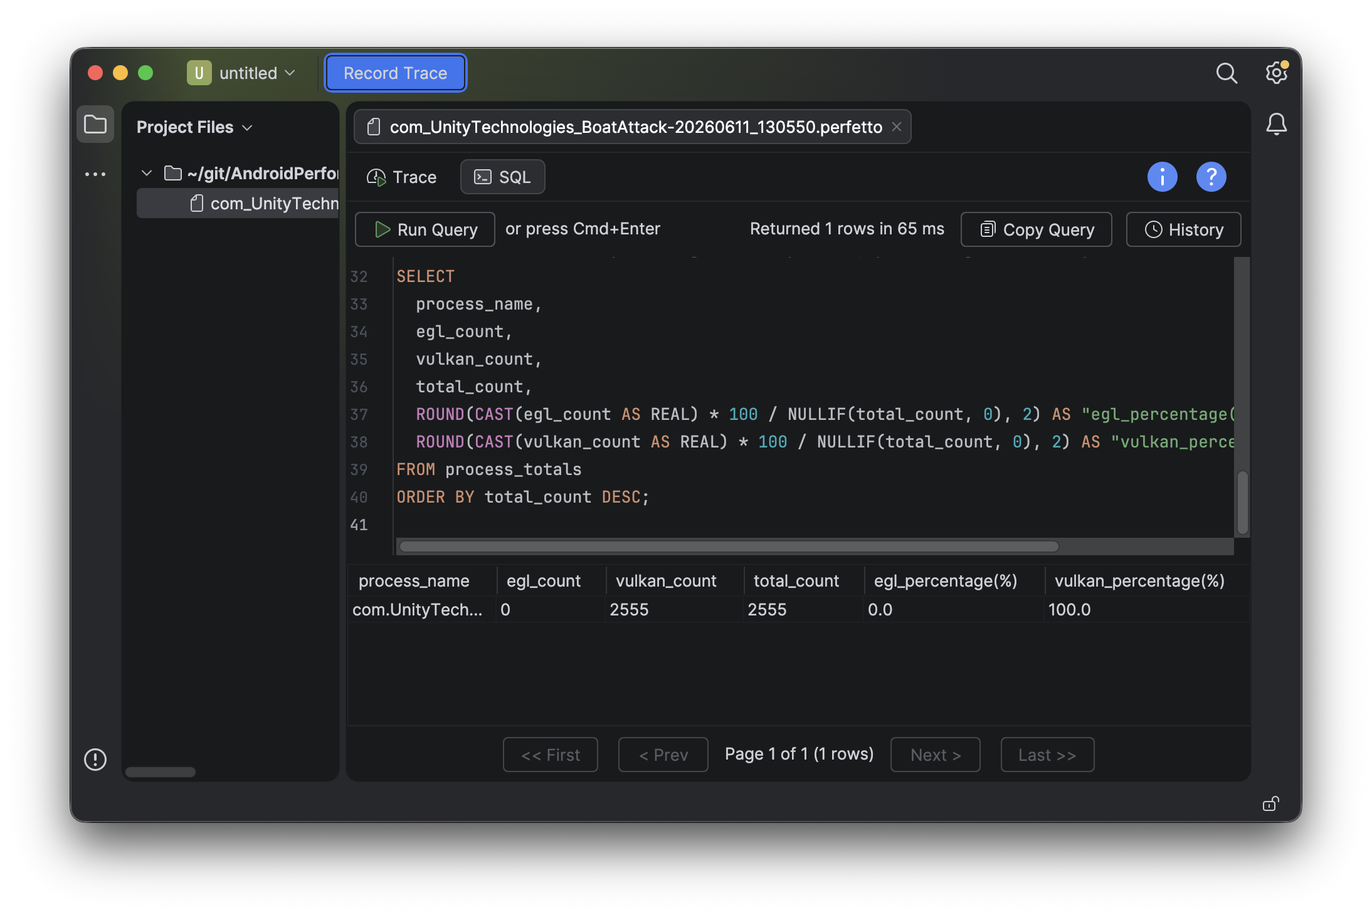Open the Problems warning icon
The width and height of the screenshot is (1372, 915).
pyautogui.click(x=95, y=760)
